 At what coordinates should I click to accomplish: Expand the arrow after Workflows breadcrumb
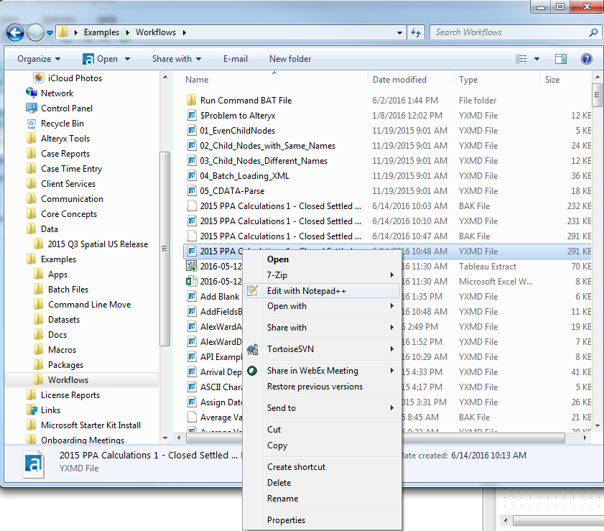pos(185,32)
